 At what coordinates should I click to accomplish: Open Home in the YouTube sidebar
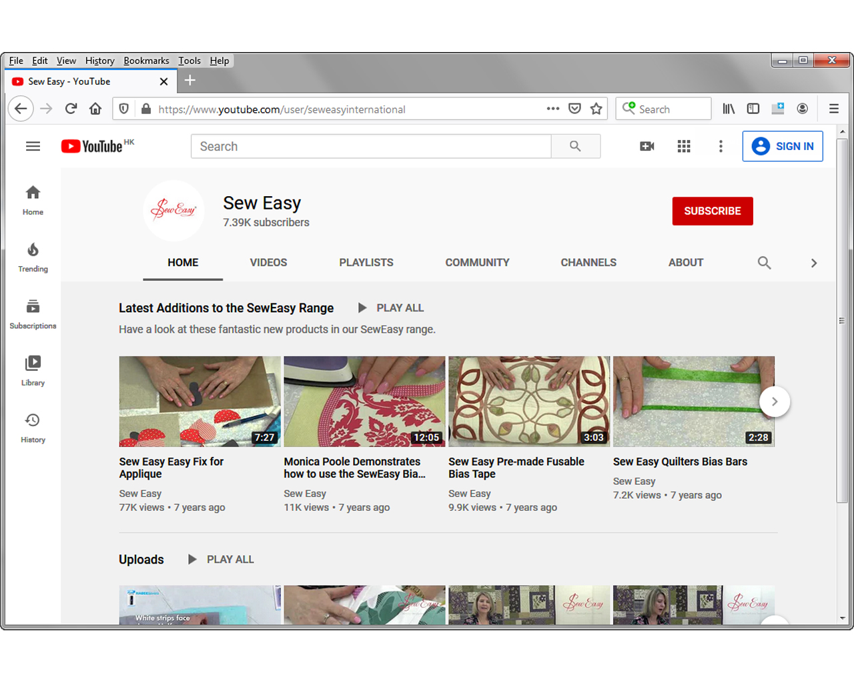pyautogui.click(x=33, y=200)
